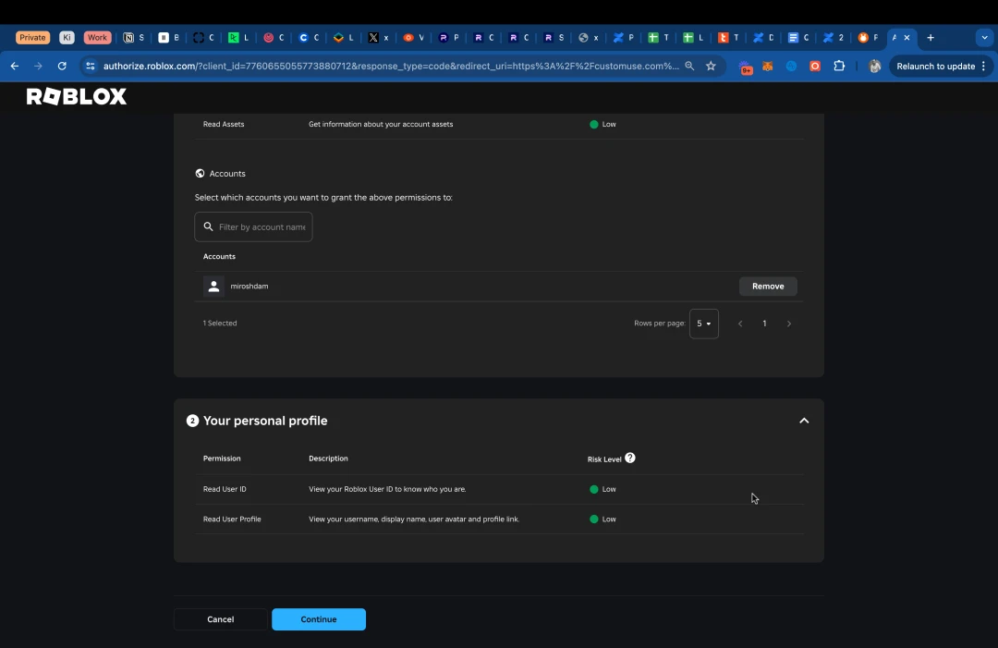Bookmark this page with the star
998x648 pixels.
tap(711, 67)
